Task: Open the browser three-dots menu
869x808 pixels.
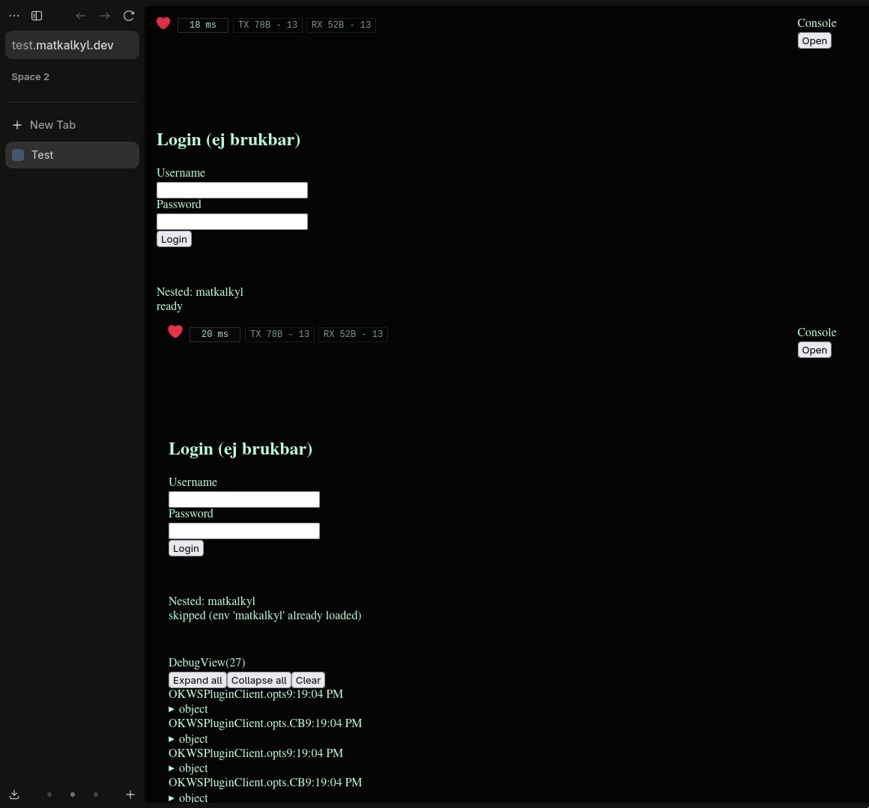Action: click(14, 16)
